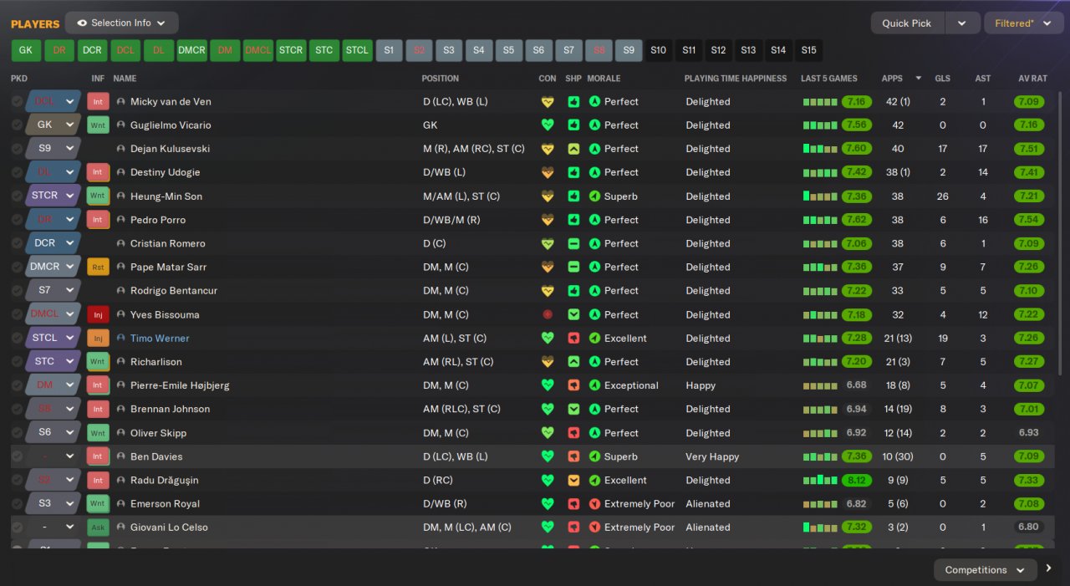Screen dimensions: 1070x586
Task: Click Radu Drăgușin's orange sharpness icon
Action: 573,481
